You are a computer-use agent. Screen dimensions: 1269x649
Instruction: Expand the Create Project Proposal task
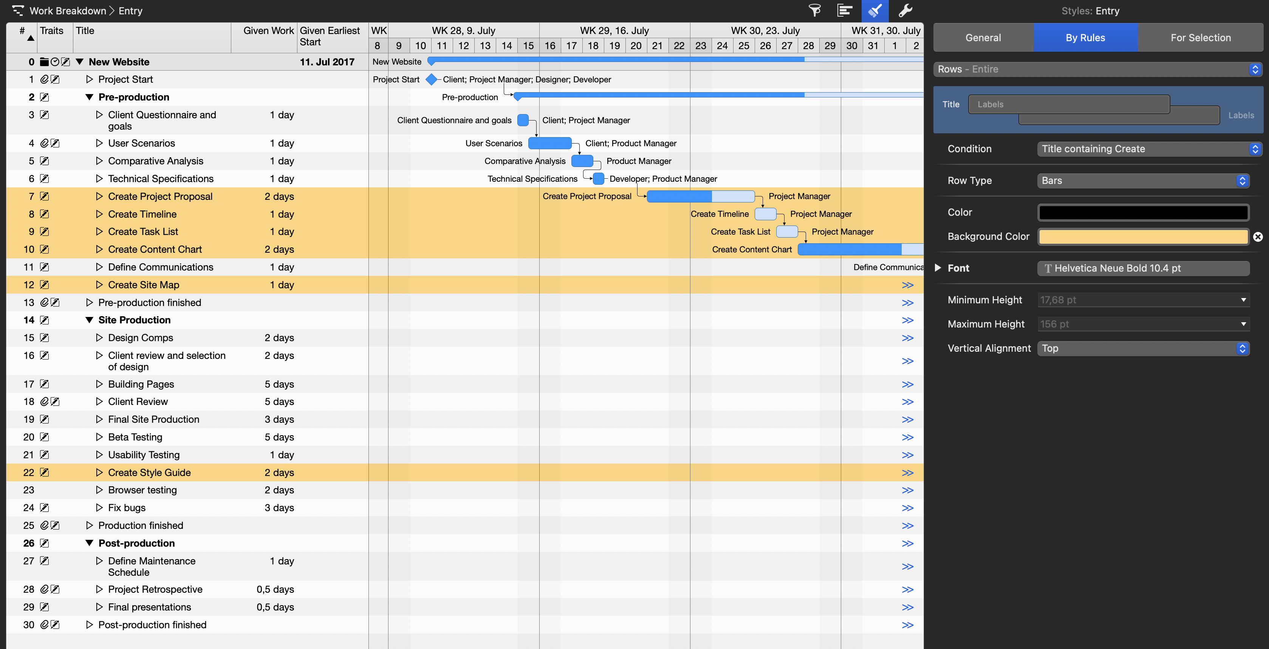(x=99, y=196)
